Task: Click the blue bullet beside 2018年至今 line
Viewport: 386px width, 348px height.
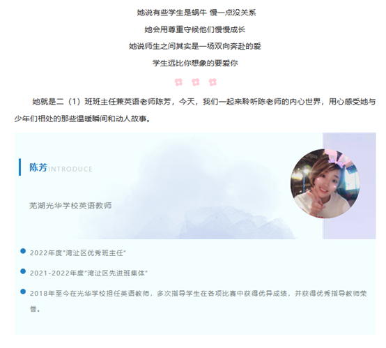Action: [23, 292]
